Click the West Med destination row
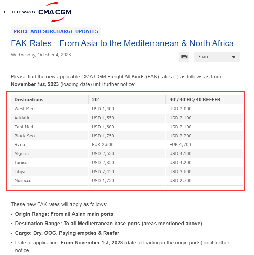254x255 pixels. click(x=127, y=109)
